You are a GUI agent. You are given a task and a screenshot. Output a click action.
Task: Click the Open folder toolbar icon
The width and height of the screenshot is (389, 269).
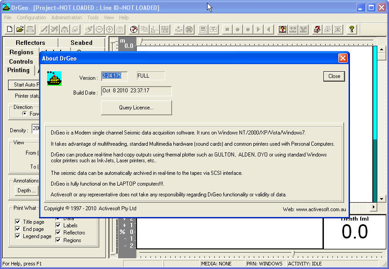point(20,29)
